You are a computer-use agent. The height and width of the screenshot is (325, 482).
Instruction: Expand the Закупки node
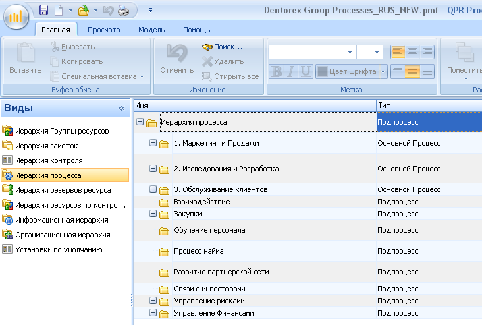pyautogui.click(x=153, y=213)
